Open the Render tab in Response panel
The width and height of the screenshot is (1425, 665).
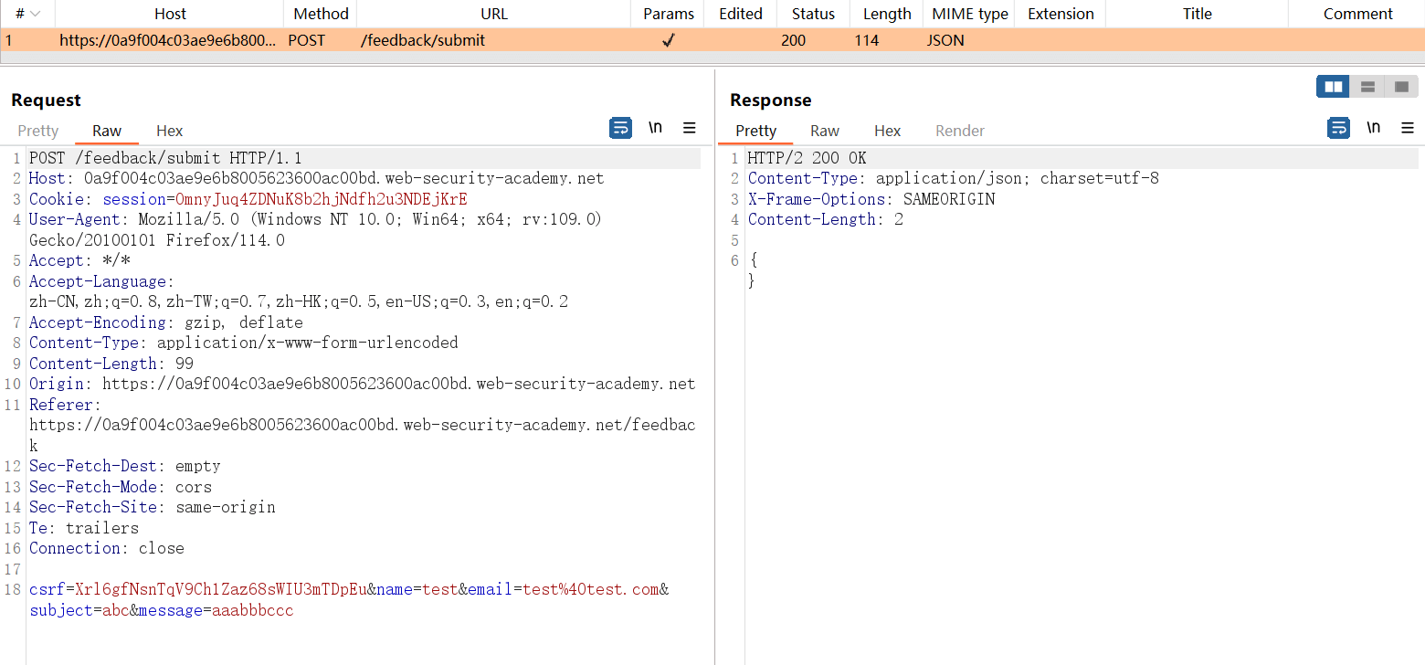point(959,131)
